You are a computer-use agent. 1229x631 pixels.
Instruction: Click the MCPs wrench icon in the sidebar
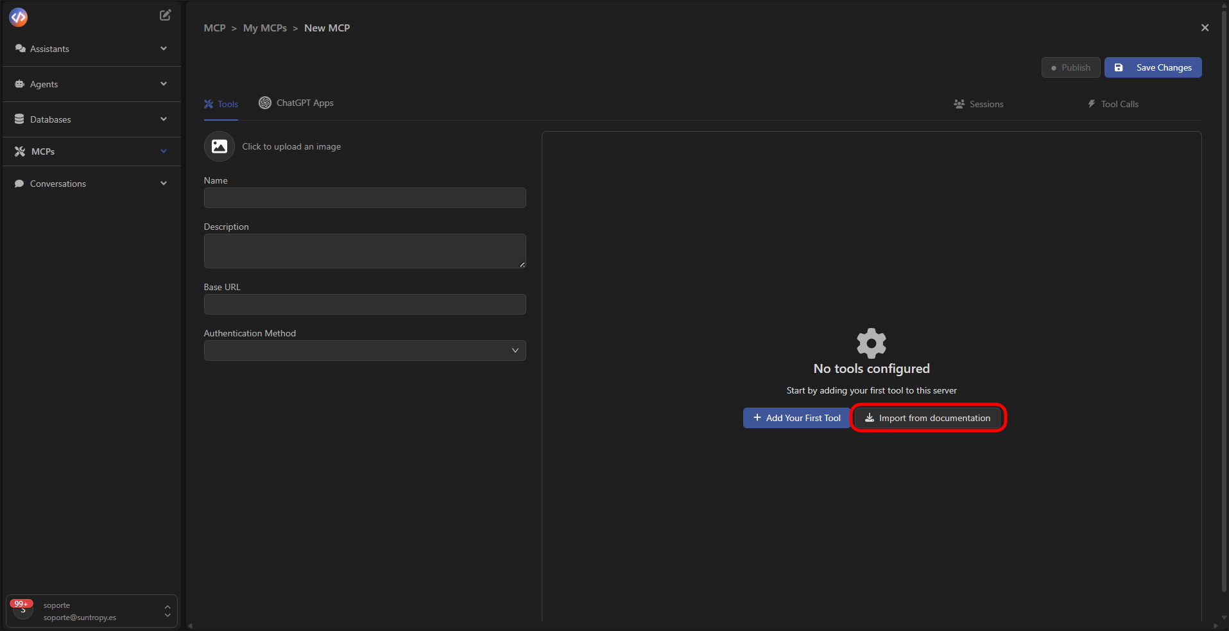click(x=19, y=151)
